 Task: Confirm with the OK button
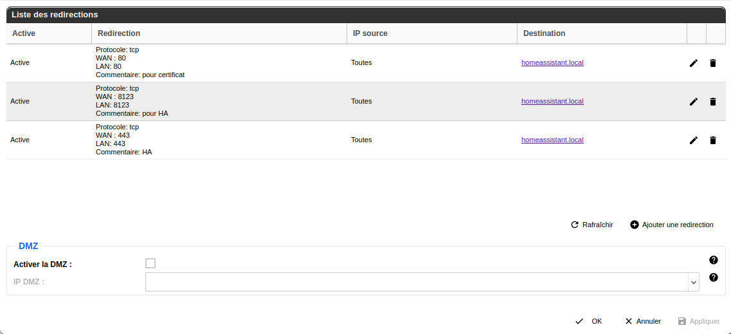tap(590, 321)
